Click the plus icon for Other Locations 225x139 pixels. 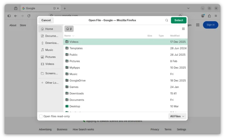coord(42,83)
